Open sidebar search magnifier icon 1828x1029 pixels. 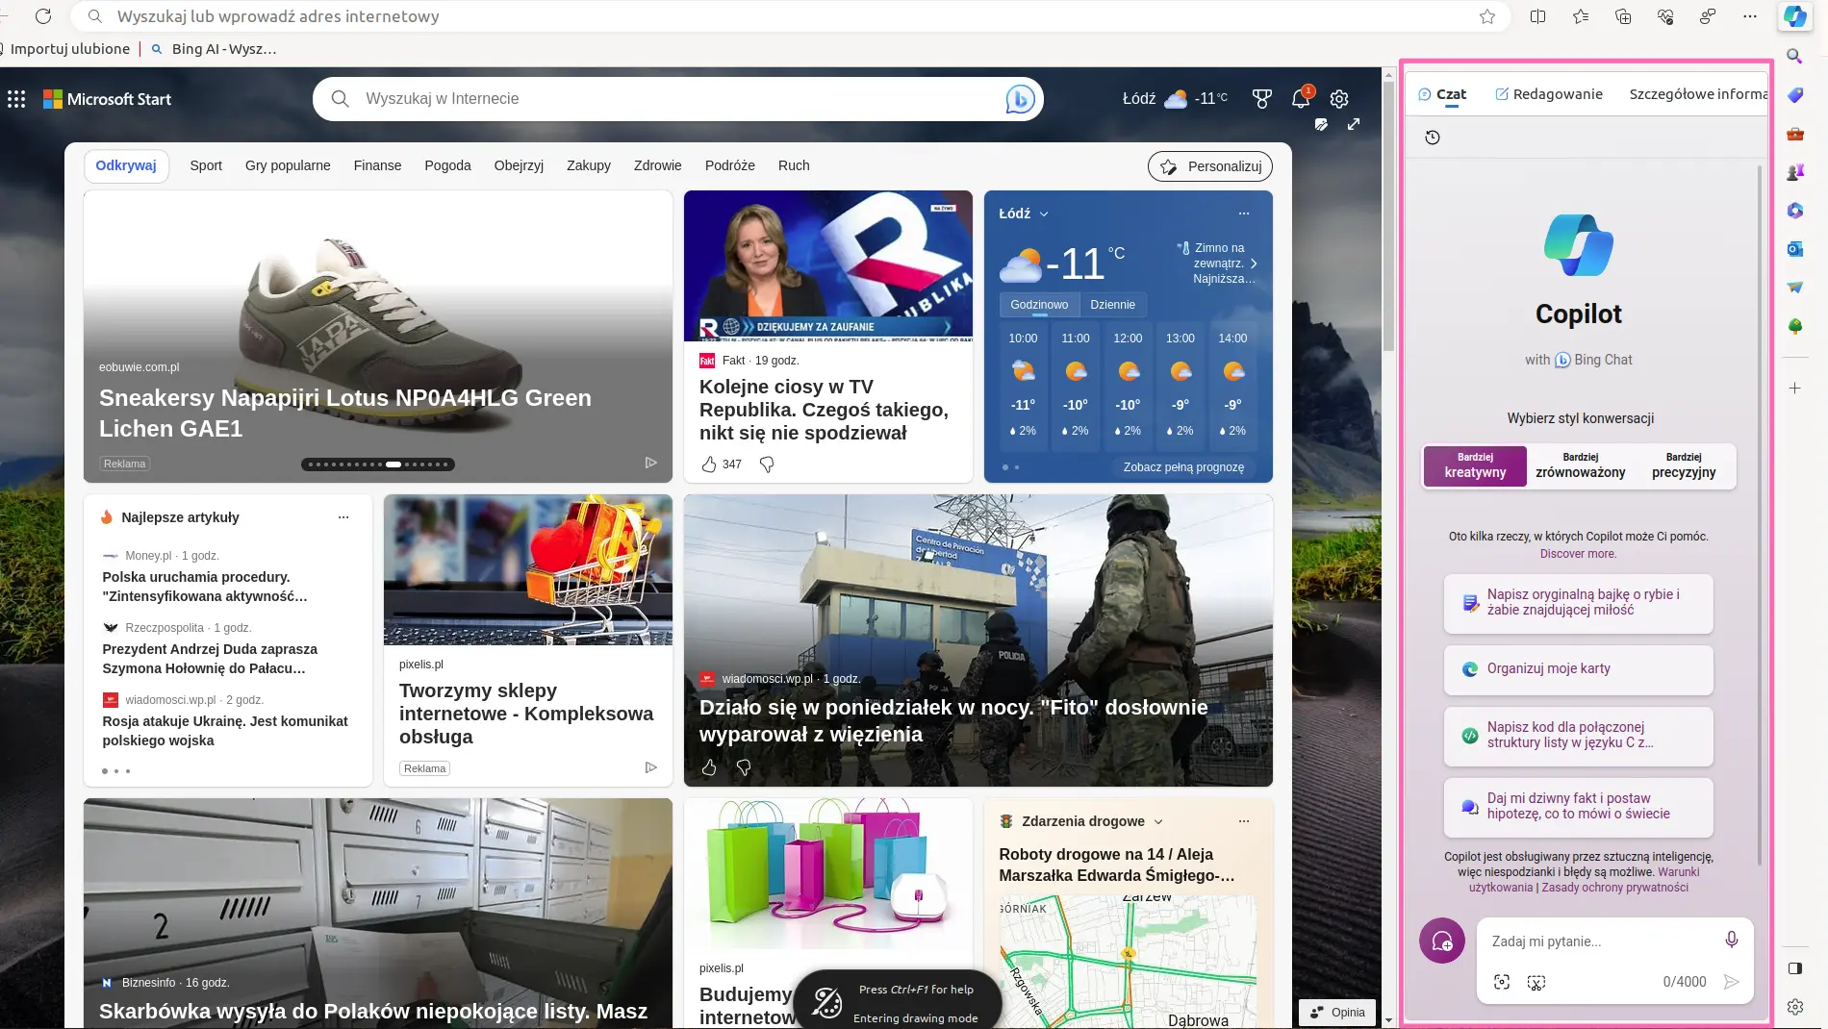click(x=1794, y=57)
